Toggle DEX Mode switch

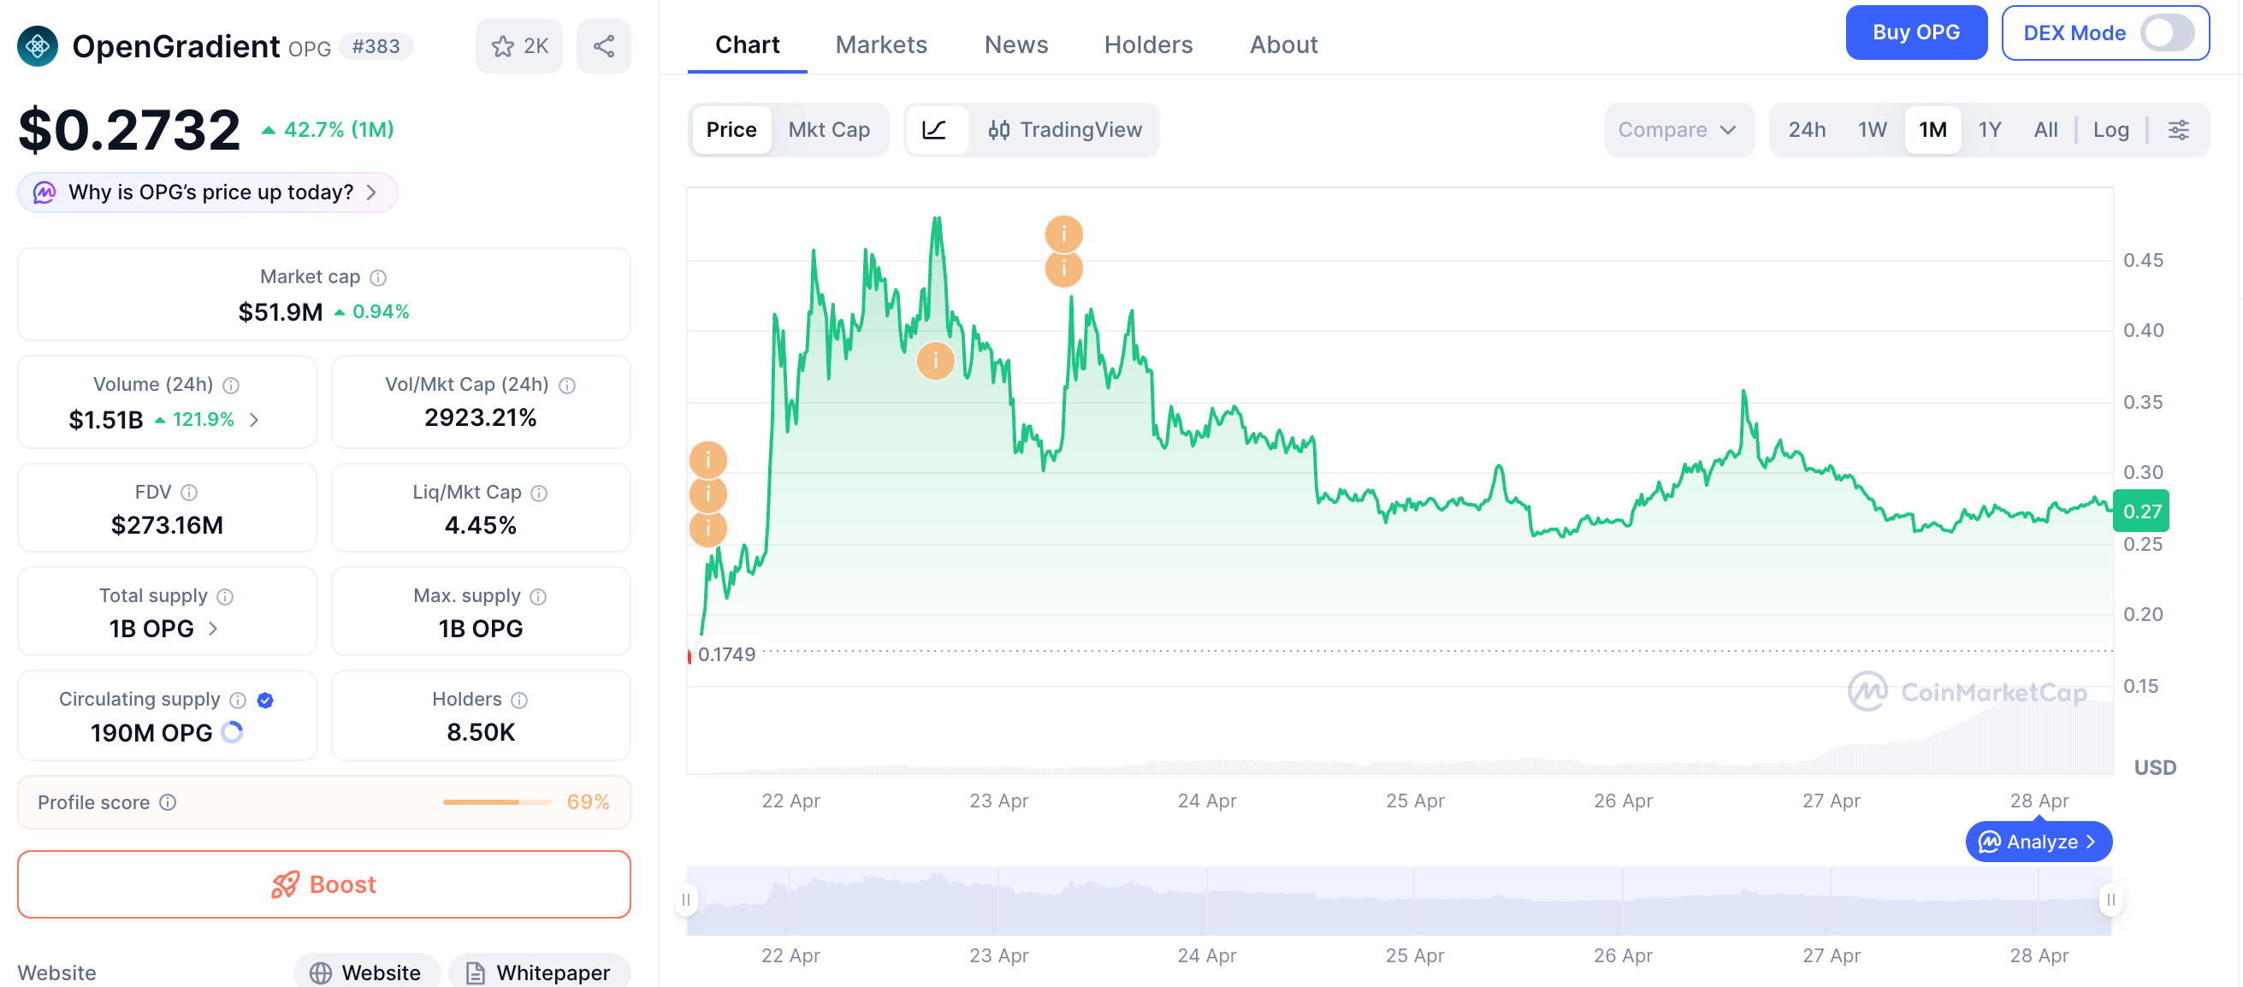tap(2166, 33)
